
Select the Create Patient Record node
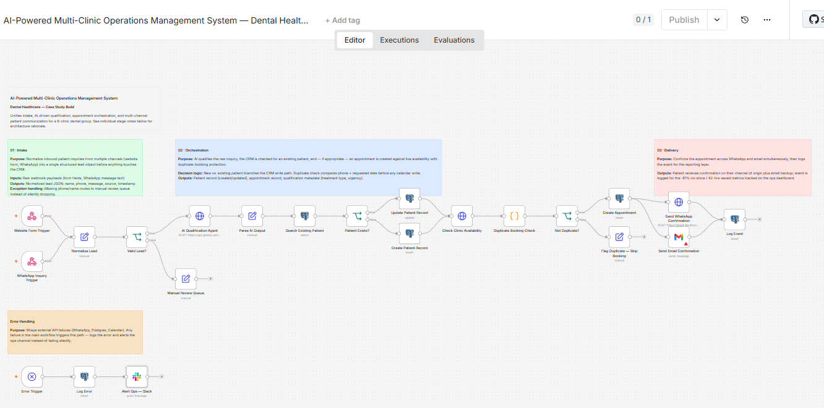pos(410,234)
